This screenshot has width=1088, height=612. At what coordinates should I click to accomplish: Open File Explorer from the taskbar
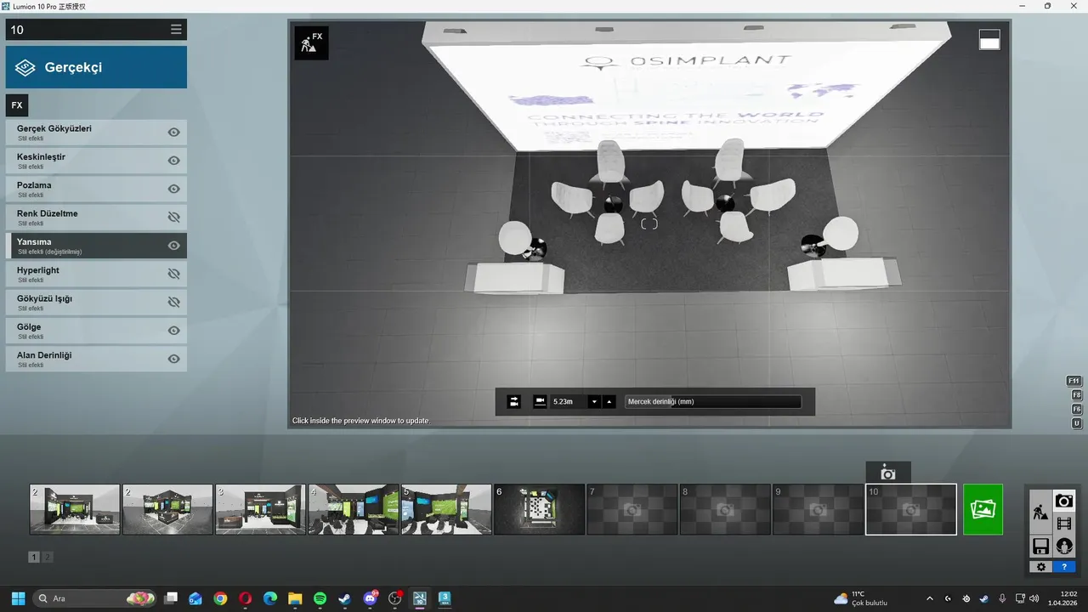(295, 598)
